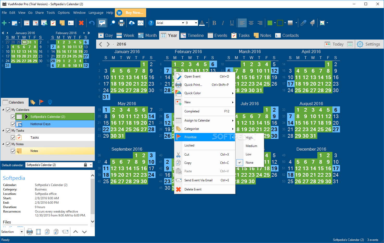Open the font size 9 dropdown
Screen dimensions: 384x243
pyautogui.click(x=196, y=23)
